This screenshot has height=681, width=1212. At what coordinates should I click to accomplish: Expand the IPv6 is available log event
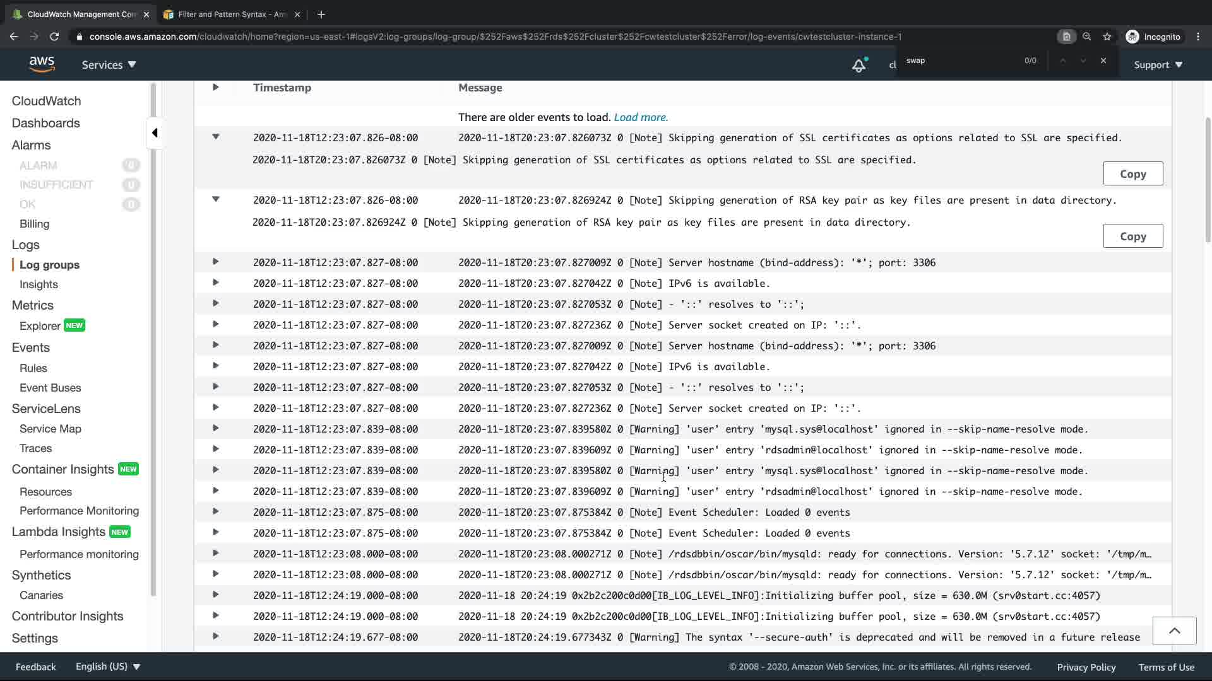pyautogui.click(x=216, y=282)
